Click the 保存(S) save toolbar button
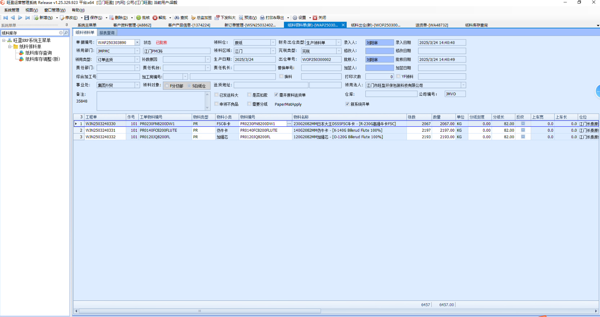Image resolution: width=600 pixels, height=317 pixels. click(x=93, y=18)
